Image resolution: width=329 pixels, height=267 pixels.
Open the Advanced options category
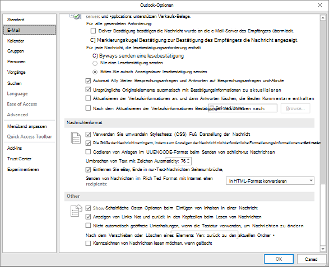(x=29, y=115)
